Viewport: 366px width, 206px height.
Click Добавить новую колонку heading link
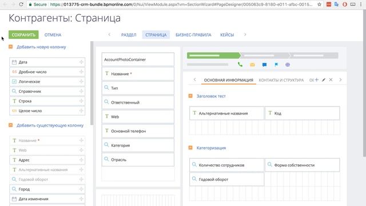coord(41,47)
